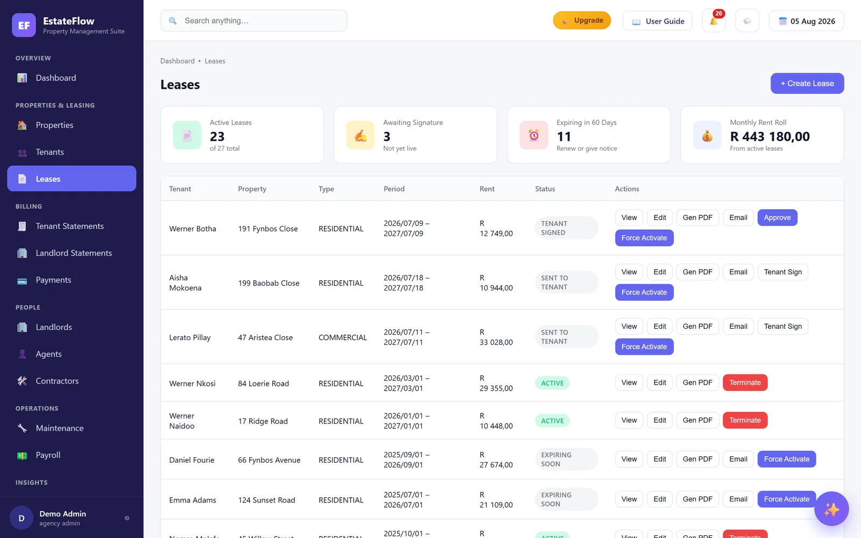Image resolution: width=861 pixels, height=538 pixels.
Task: Email Daniel Fourie's lease
Action: 738,459
